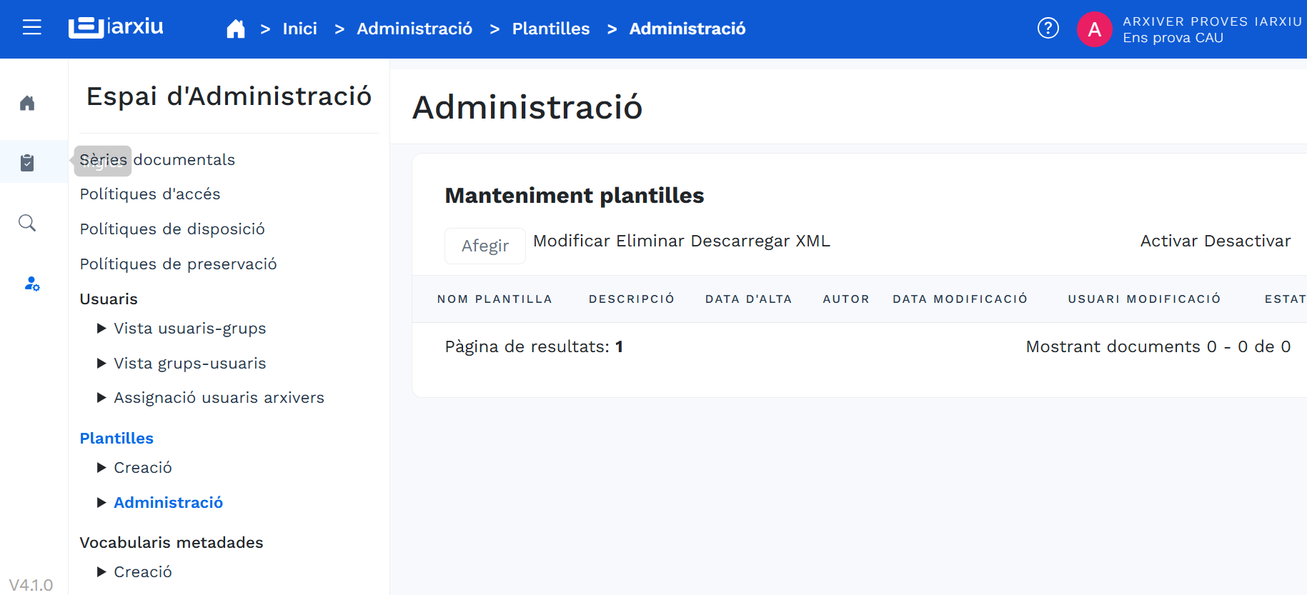The image size is (1307, 595).
Task: Open the help question mark icon
Action: coord(1048,29)
